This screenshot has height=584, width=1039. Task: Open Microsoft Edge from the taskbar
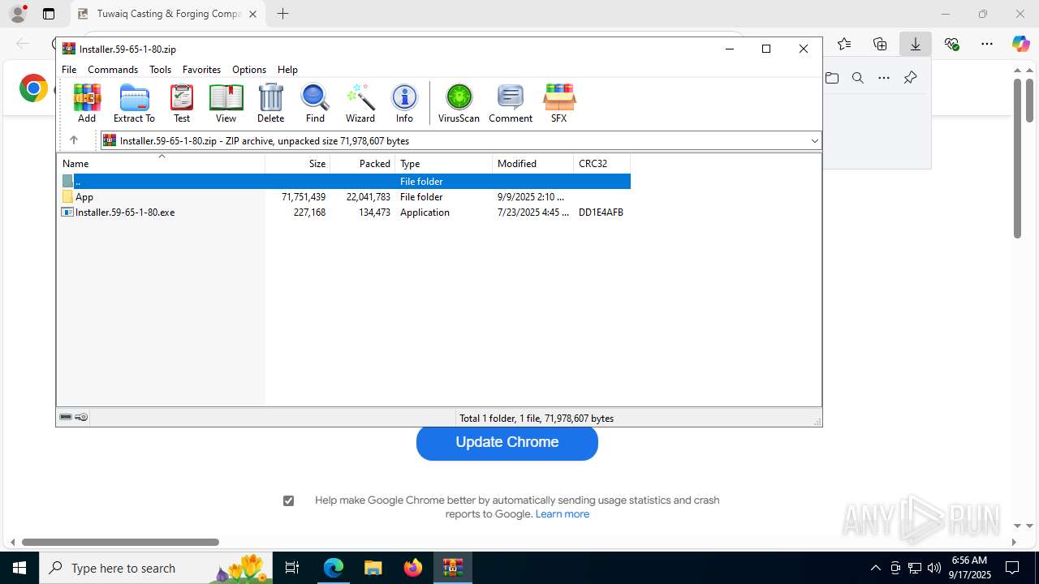334,568
